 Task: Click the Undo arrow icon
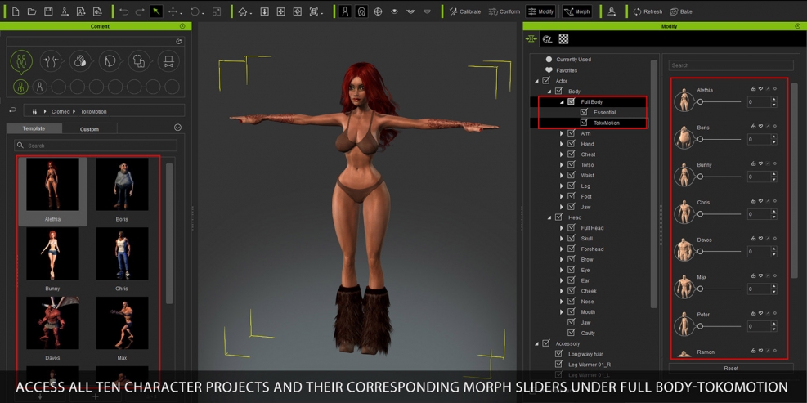pos(123,11)
